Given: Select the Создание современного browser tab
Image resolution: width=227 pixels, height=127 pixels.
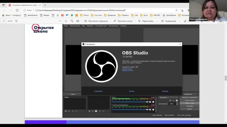Looking at the screenshot, I should pyautogui.click(x=24, y=5).
